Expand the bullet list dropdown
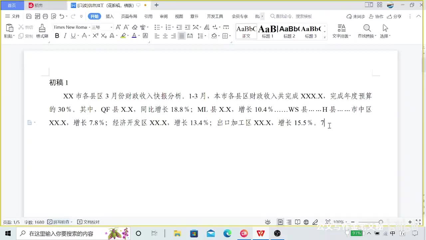The image size is (426, 240). pos(162,27)
